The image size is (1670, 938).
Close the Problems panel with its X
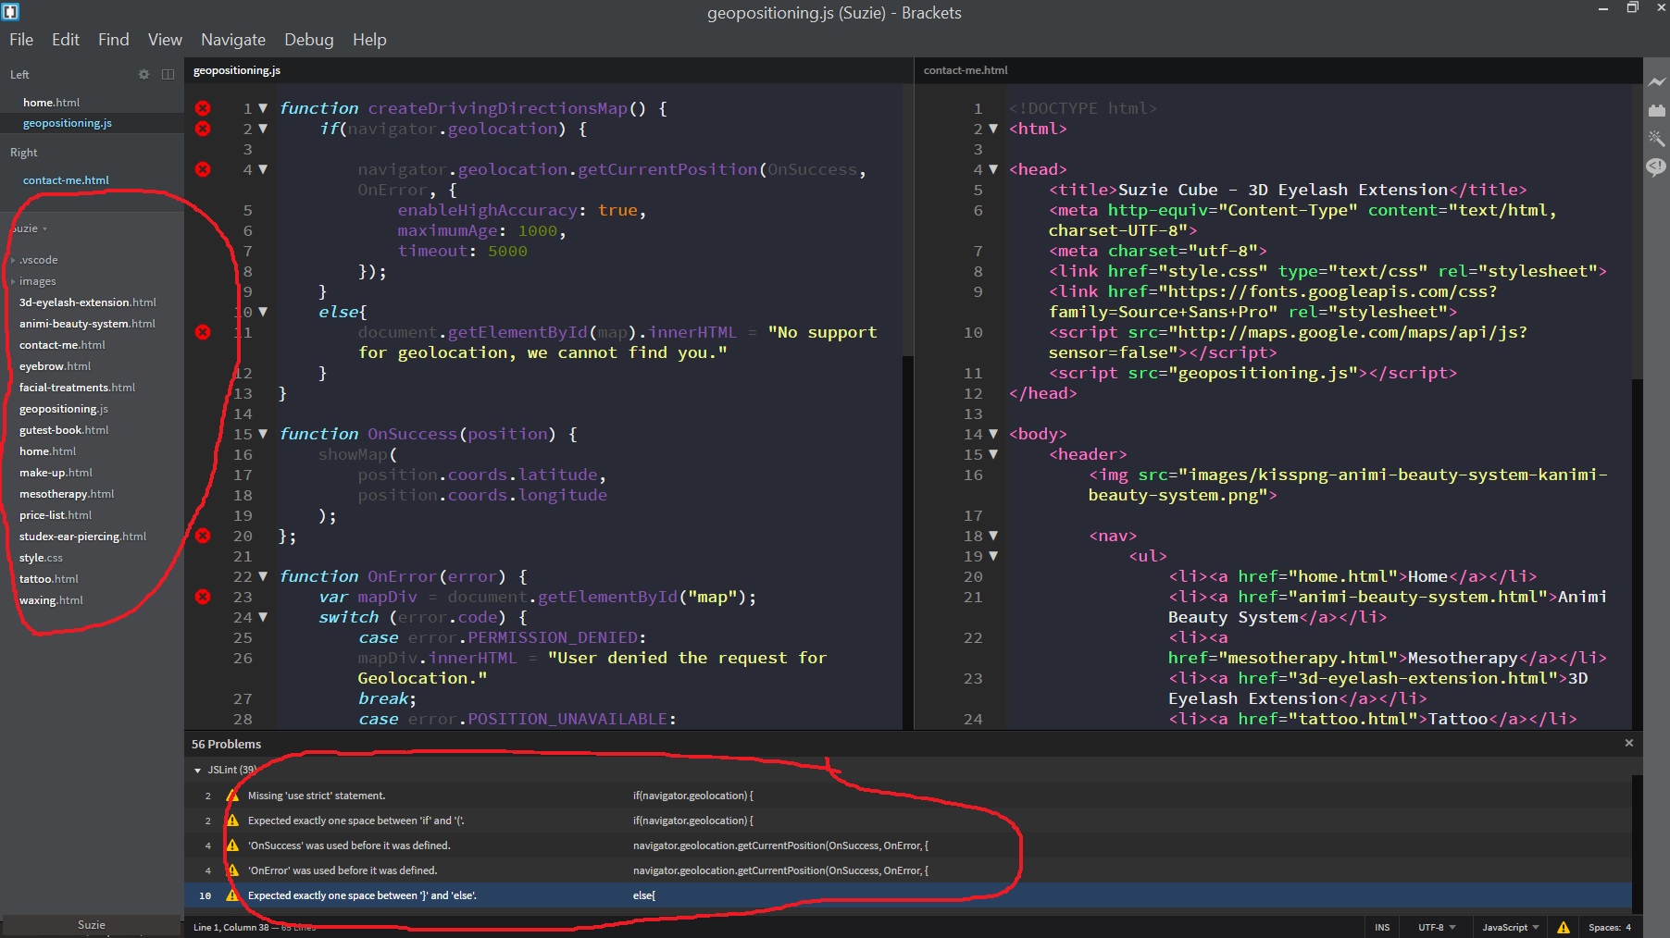1628,743
